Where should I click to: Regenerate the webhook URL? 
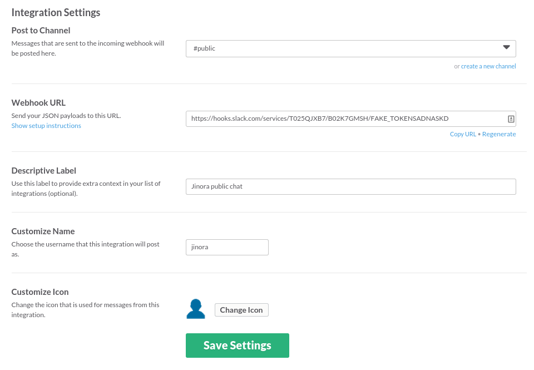tap(499, 134)
